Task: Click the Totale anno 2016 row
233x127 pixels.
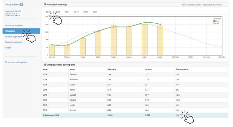Action: click(x=135, y=115)
